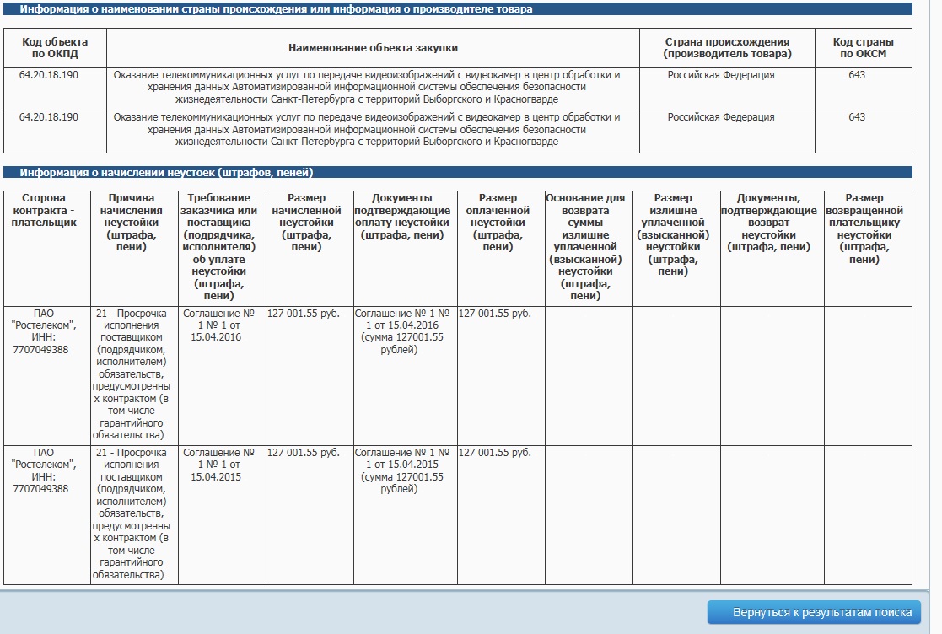Select country code 643 in the first row

tap(857, 75)
